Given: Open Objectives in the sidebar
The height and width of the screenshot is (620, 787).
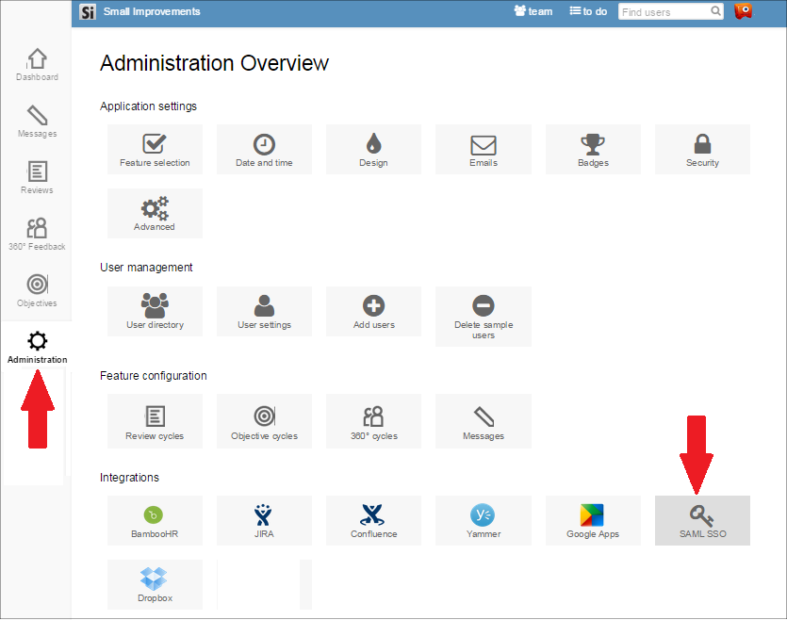Looking at the screenshot, I should click(37, 291).
